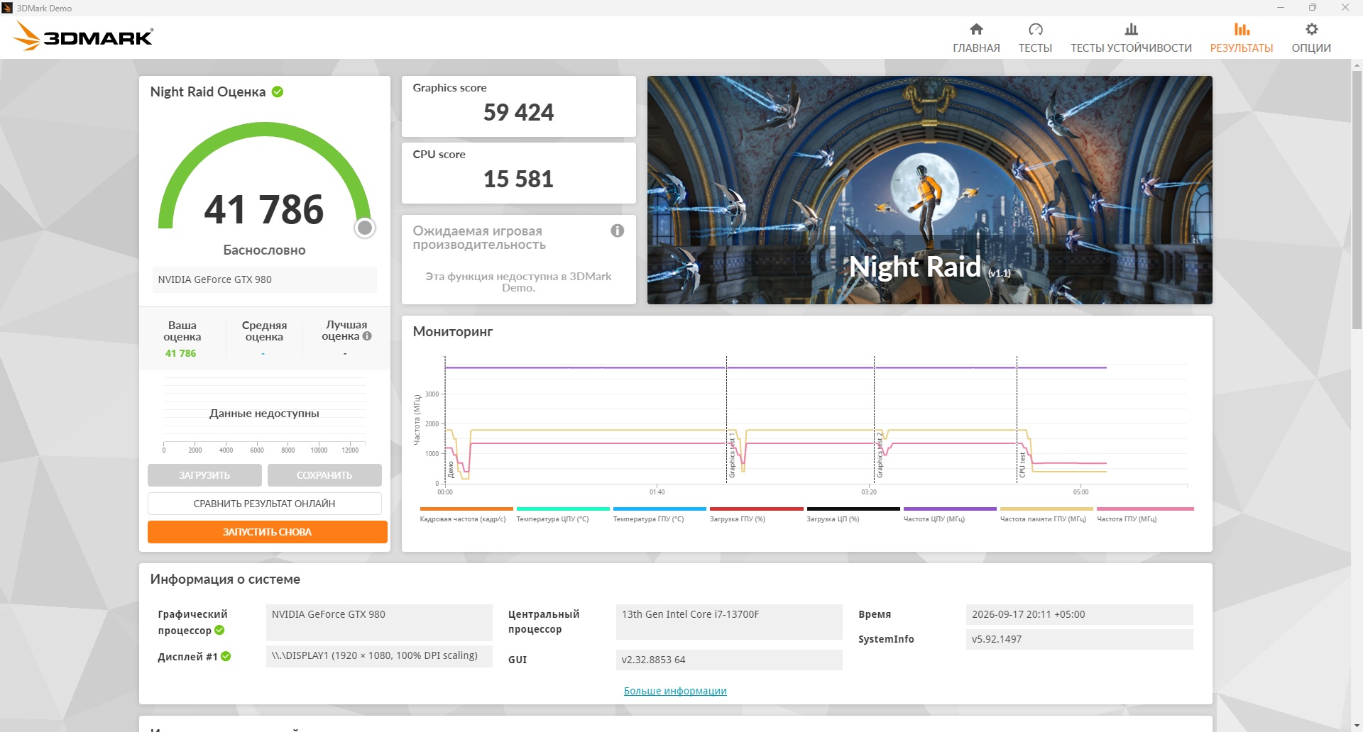Click ЗАПУСТИТЬ СНОВА to rerun benchmark
The image size is (1363, 732).
click(267, 532)
